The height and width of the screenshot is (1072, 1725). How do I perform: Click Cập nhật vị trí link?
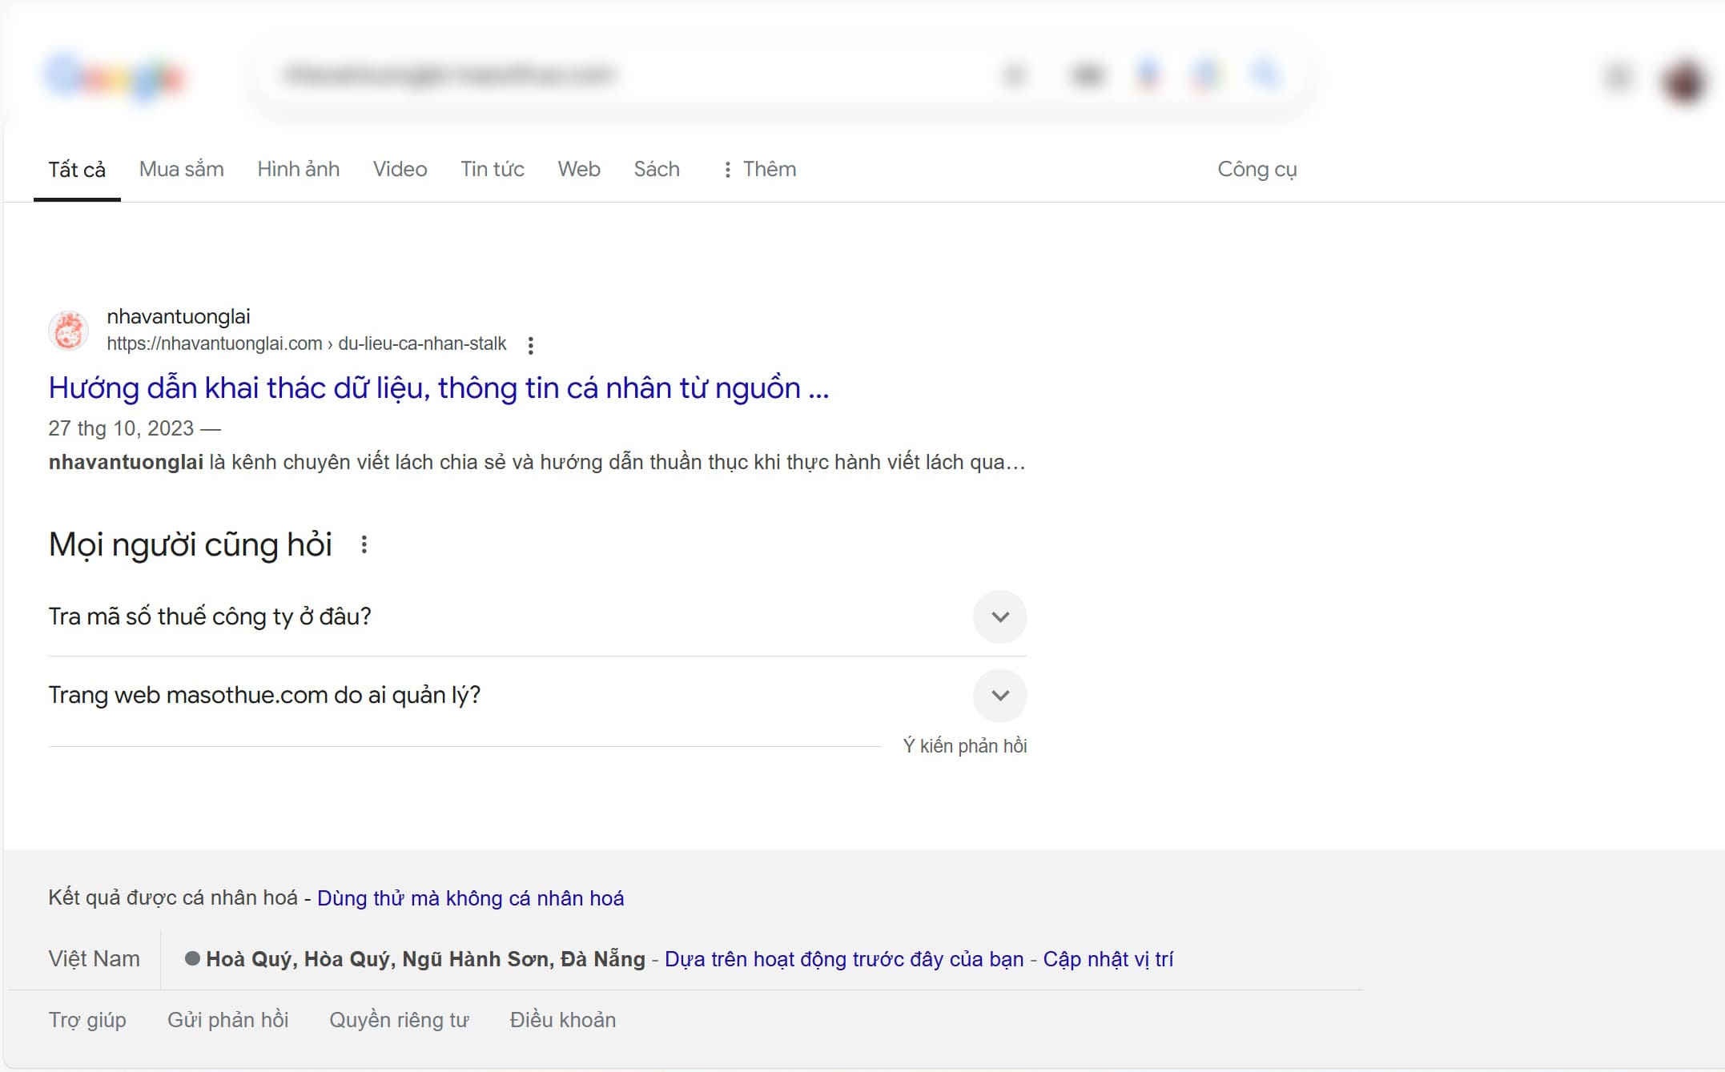[x=1108, y=959]
